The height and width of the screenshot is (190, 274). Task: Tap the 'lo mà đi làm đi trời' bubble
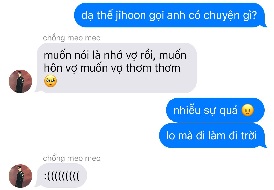point(213,135)
